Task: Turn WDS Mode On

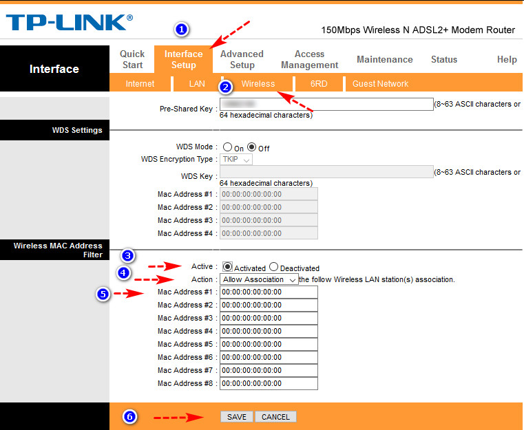Action: point(228,147)
